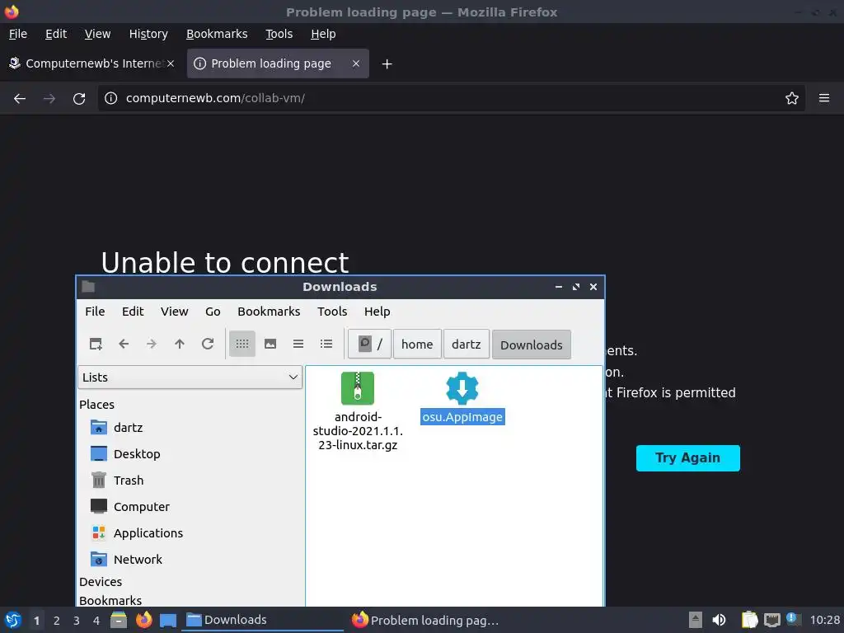Switch to thumbnail view mode
The width and height of the screenshot is (844, 633).
pos(270,344)
